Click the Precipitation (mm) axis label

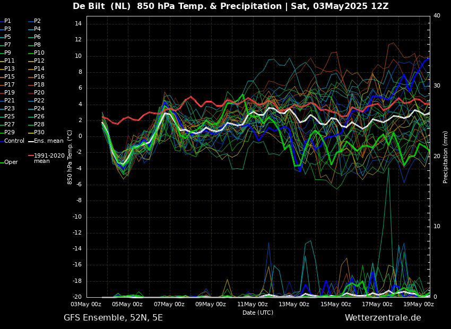(x=446, y=157)
